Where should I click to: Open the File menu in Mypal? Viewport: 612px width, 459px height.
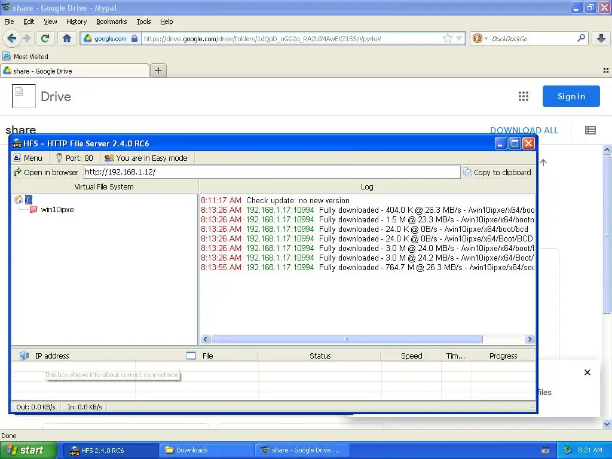[9, 22]
